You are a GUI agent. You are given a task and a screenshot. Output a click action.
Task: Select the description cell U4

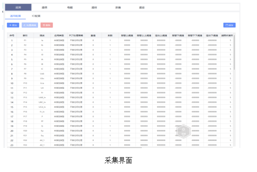pos(42,88)
